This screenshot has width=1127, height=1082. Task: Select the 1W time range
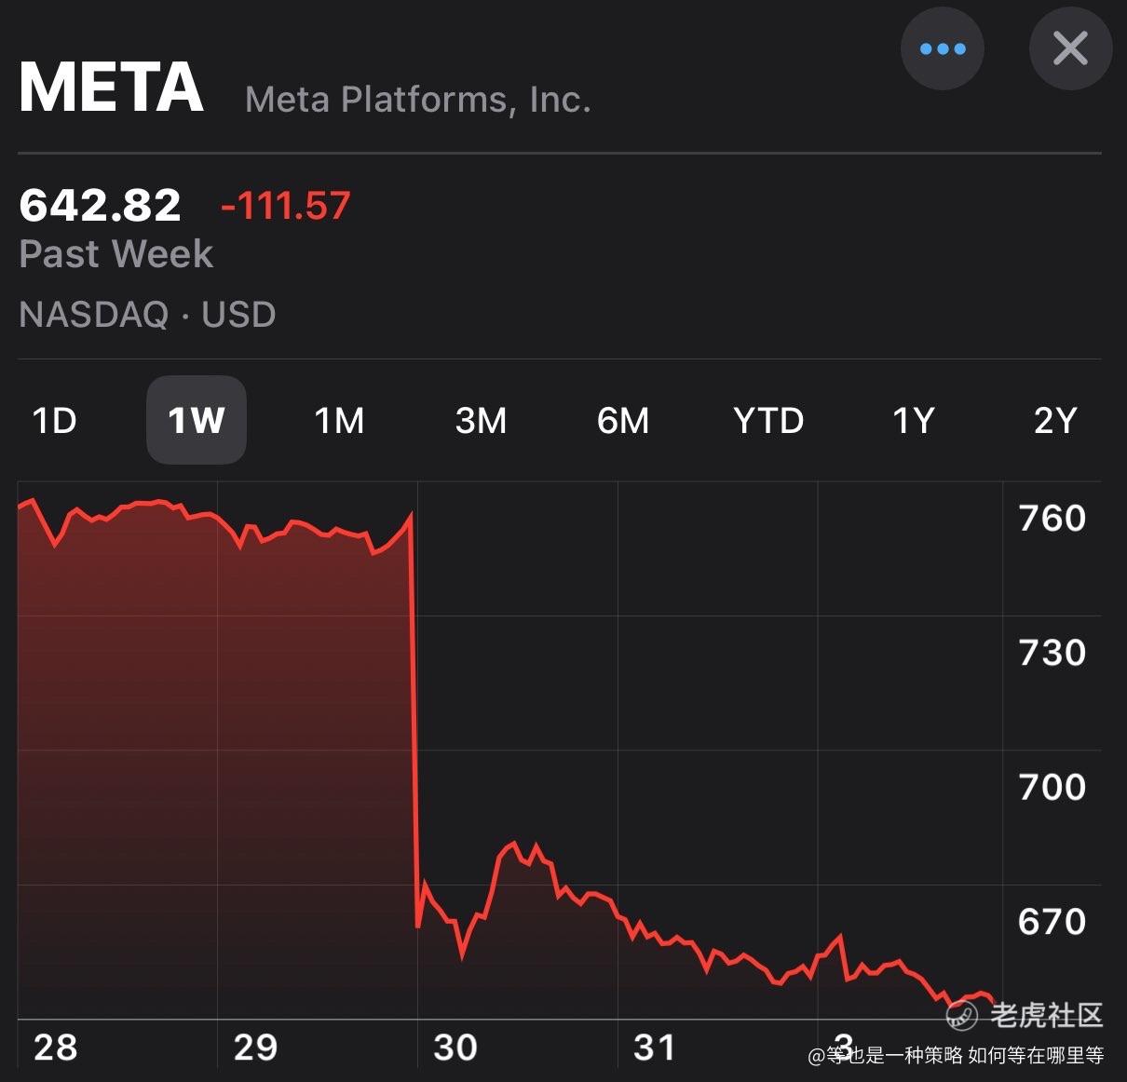(197, 421)
